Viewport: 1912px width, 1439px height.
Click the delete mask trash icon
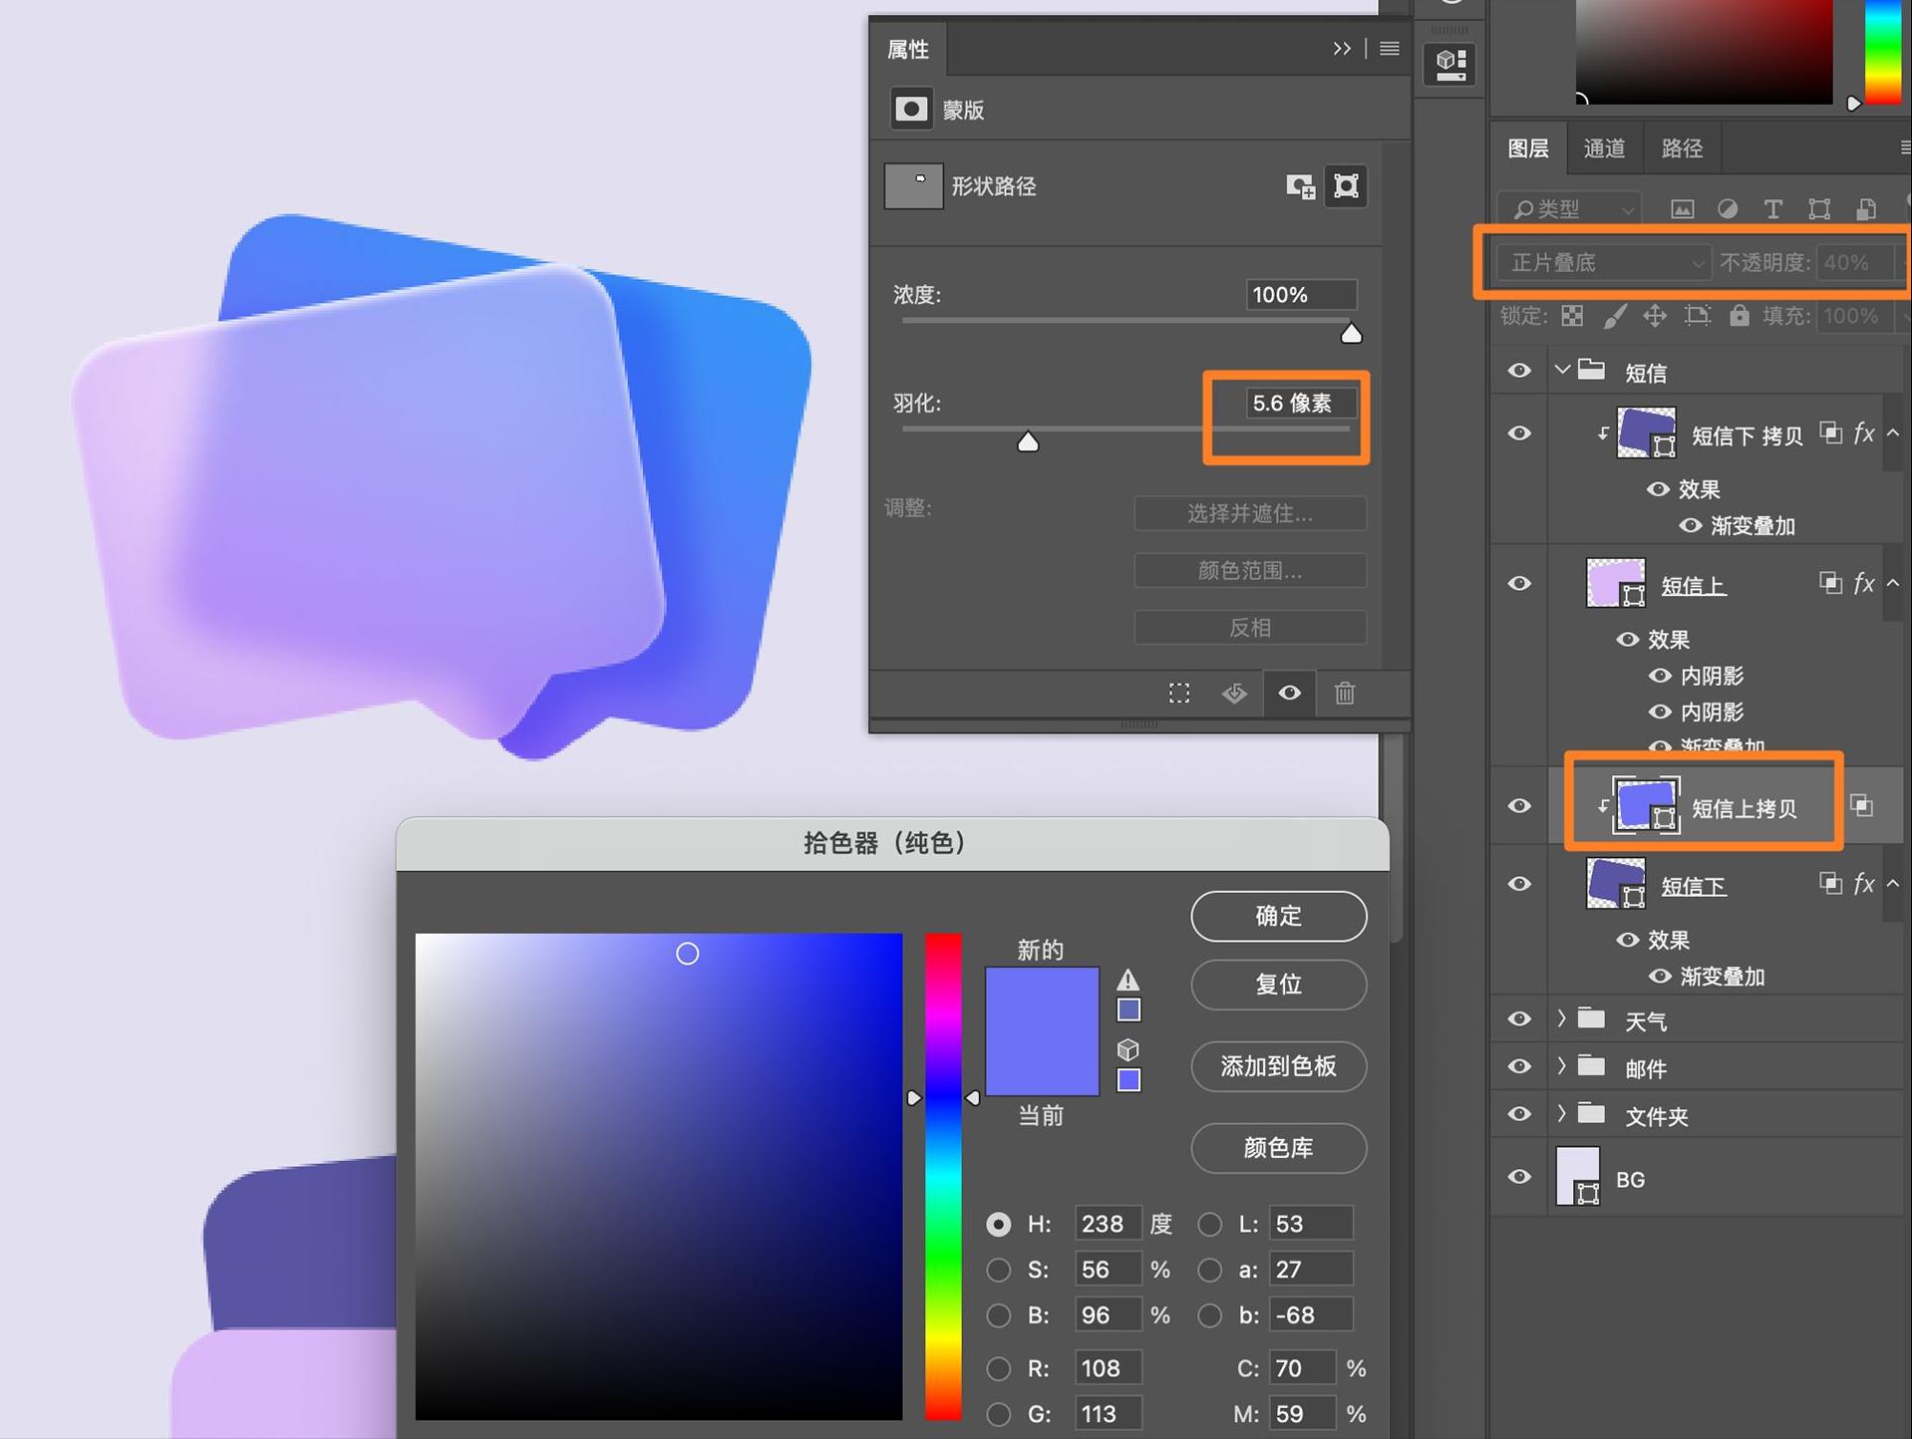coord(1344,693)
